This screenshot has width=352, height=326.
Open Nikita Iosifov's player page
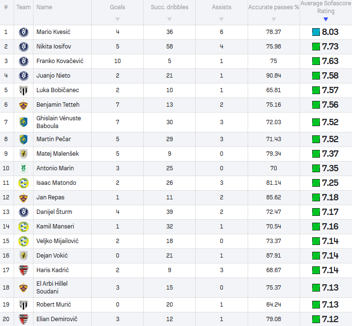[x=53, y=47]
